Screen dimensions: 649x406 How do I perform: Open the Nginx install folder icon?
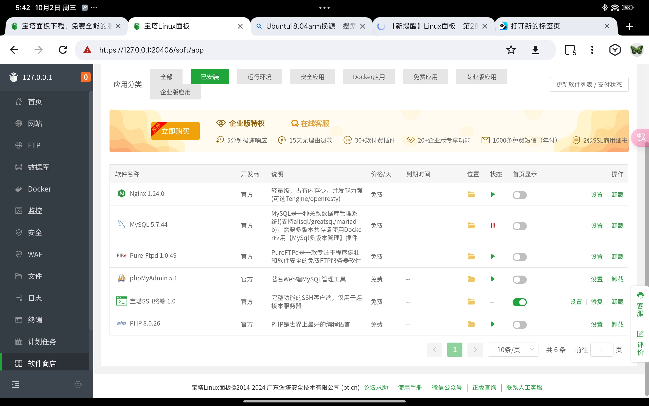click(471, 194)
